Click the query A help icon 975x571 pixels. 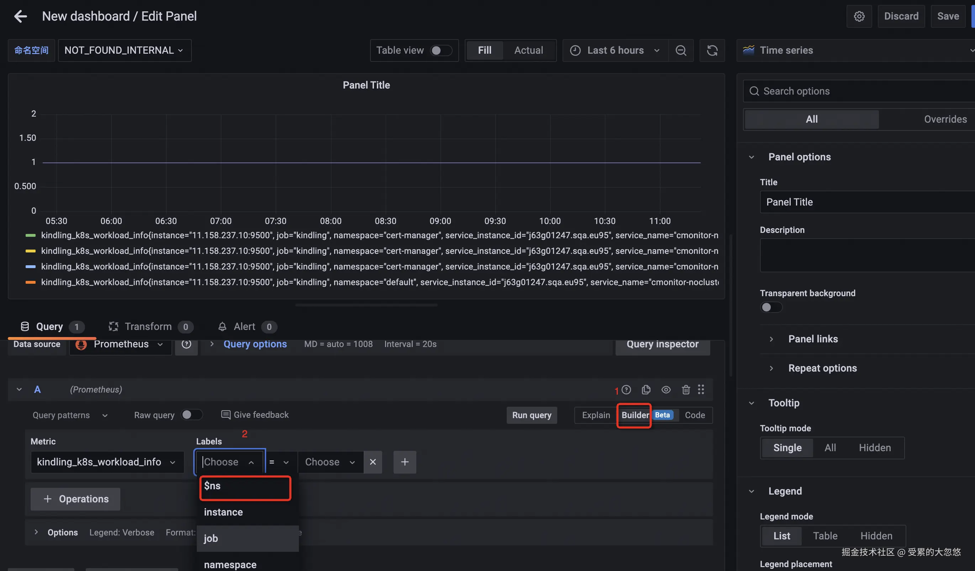click(x=626, y=390)
